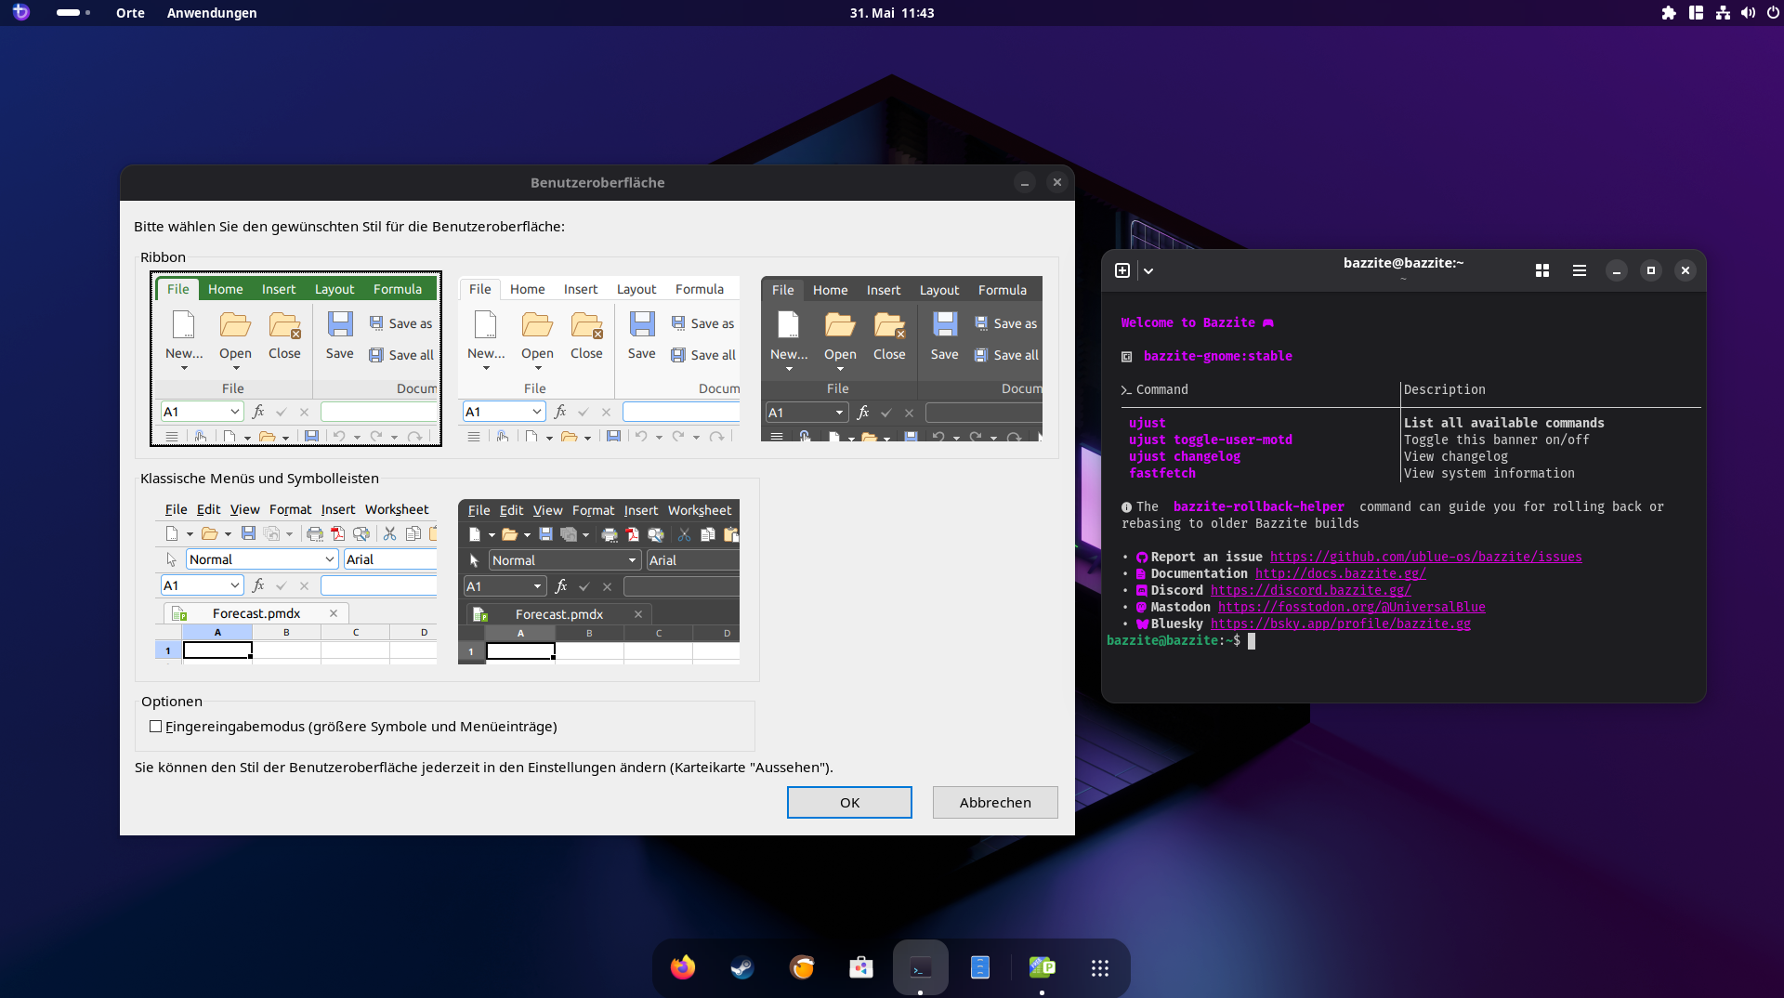Click new tab icon in terminal

[x=1122, y=270]
